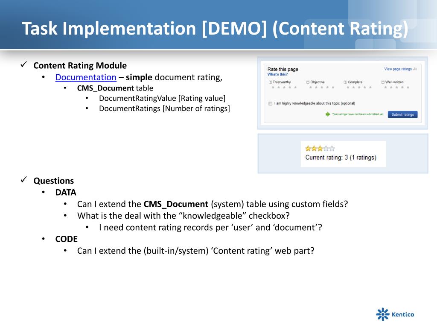Click the line about extending the Content rating web part
Viewport: 437px width, 328px height.
[195, 251]
